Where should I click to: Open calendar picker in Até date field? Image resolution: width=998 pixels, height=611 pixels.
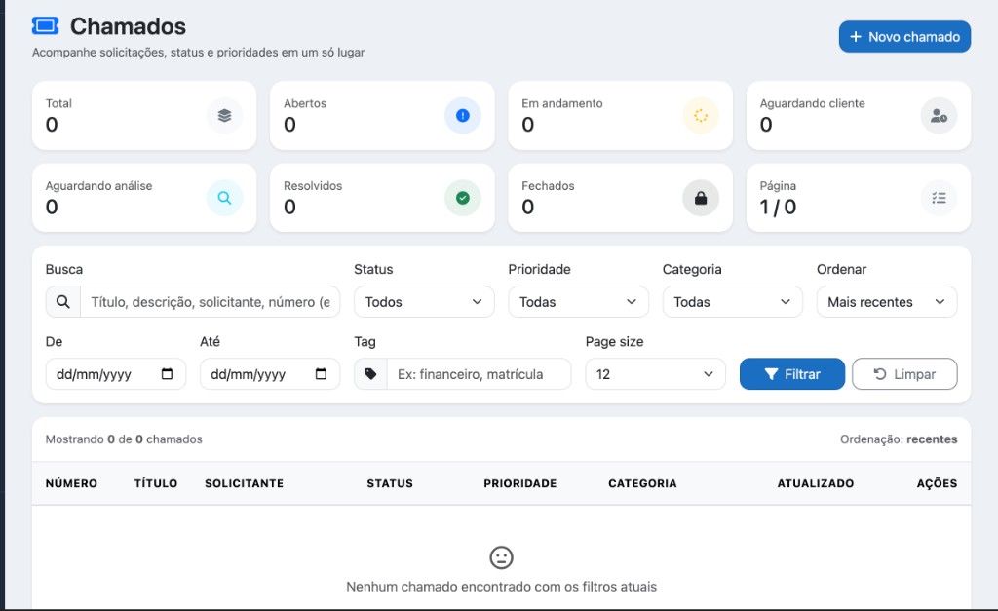[x=321, y=373]
